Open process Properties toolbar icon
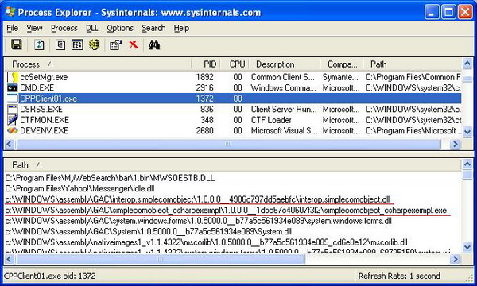 click(115, 45)
